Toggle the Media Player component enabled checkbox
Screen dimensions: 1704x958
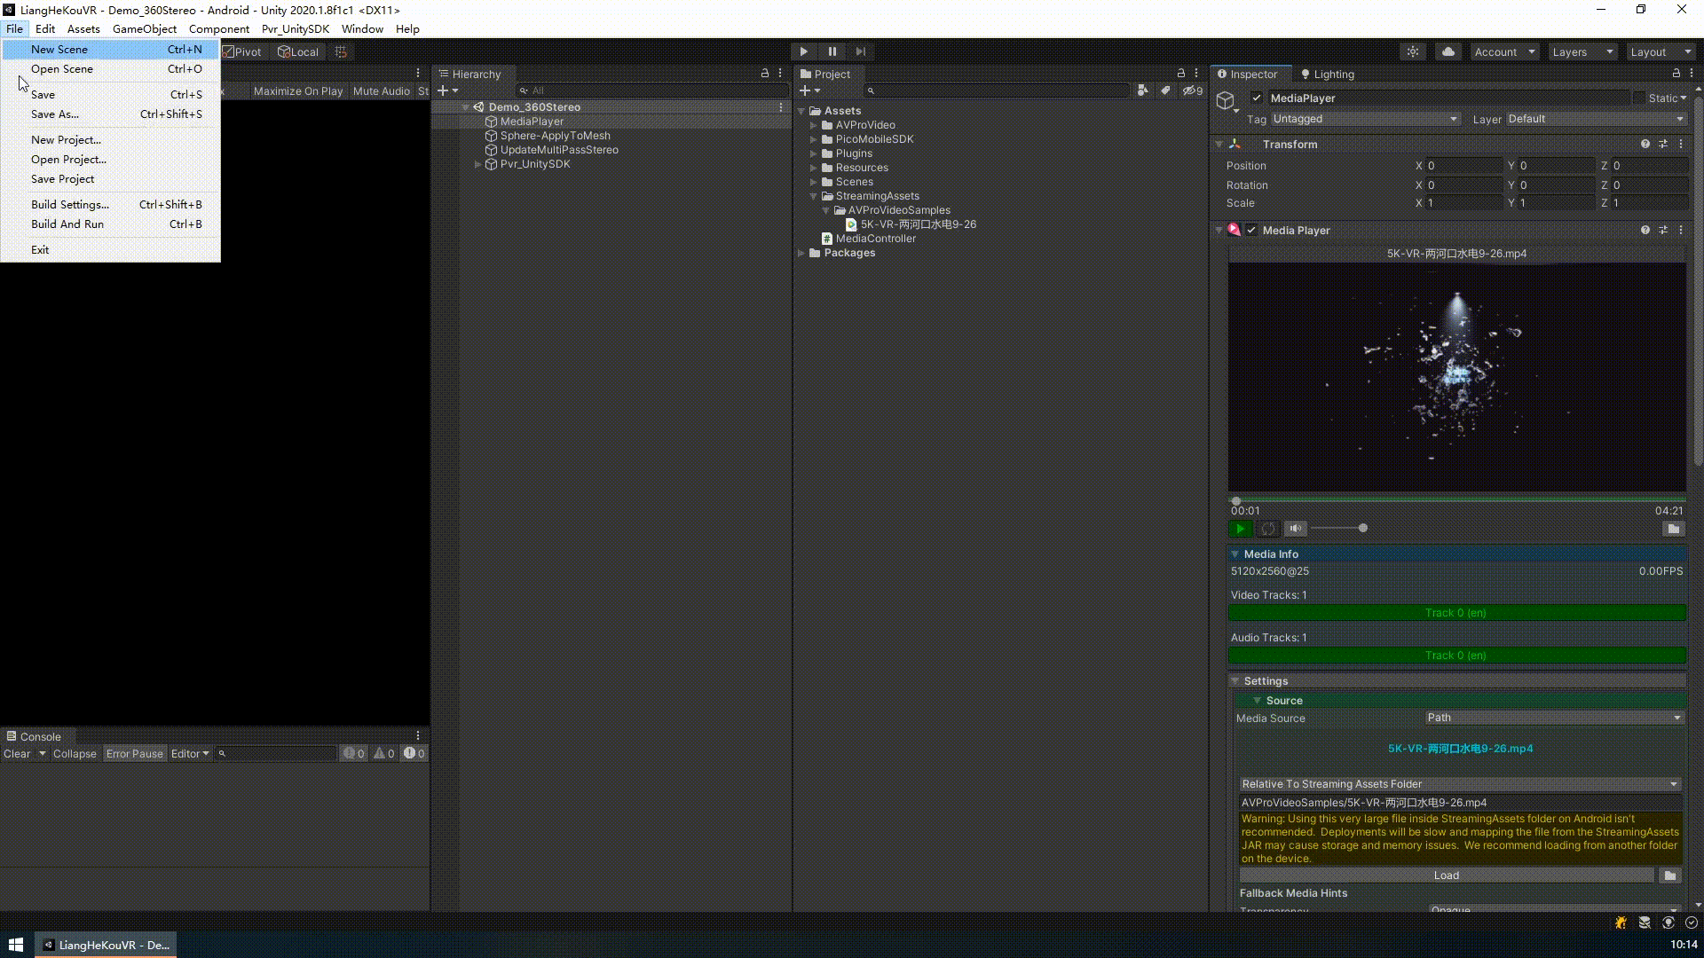click(x=1251, y=230)
